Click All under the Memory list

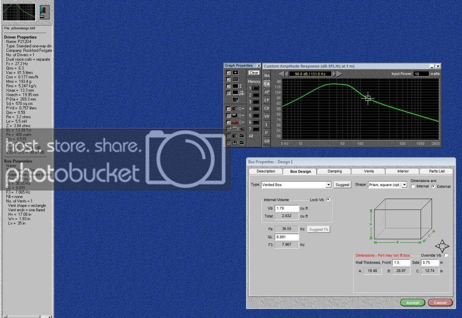(x=251, y=136)
